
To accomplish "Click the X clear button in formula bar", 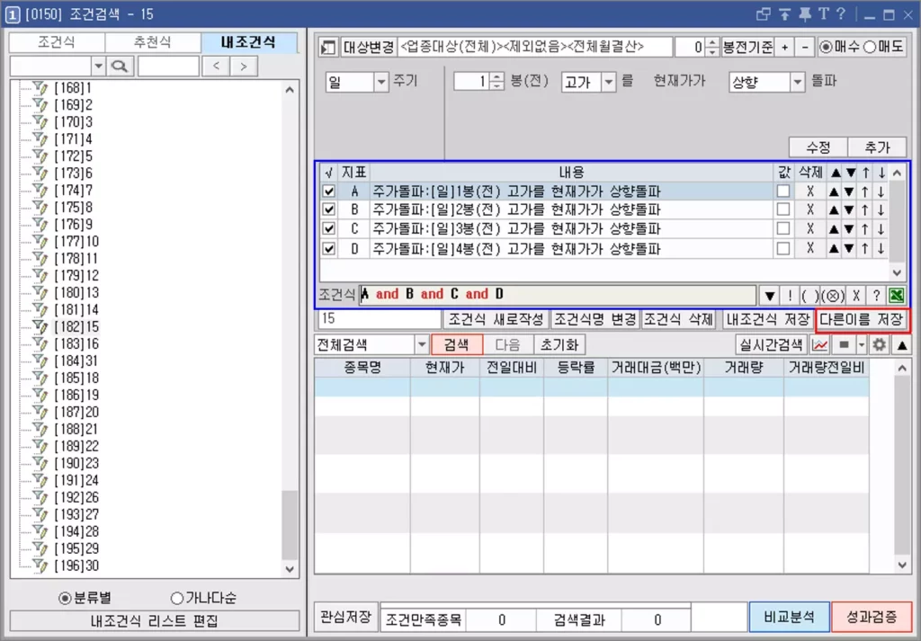I will [856, 295].
